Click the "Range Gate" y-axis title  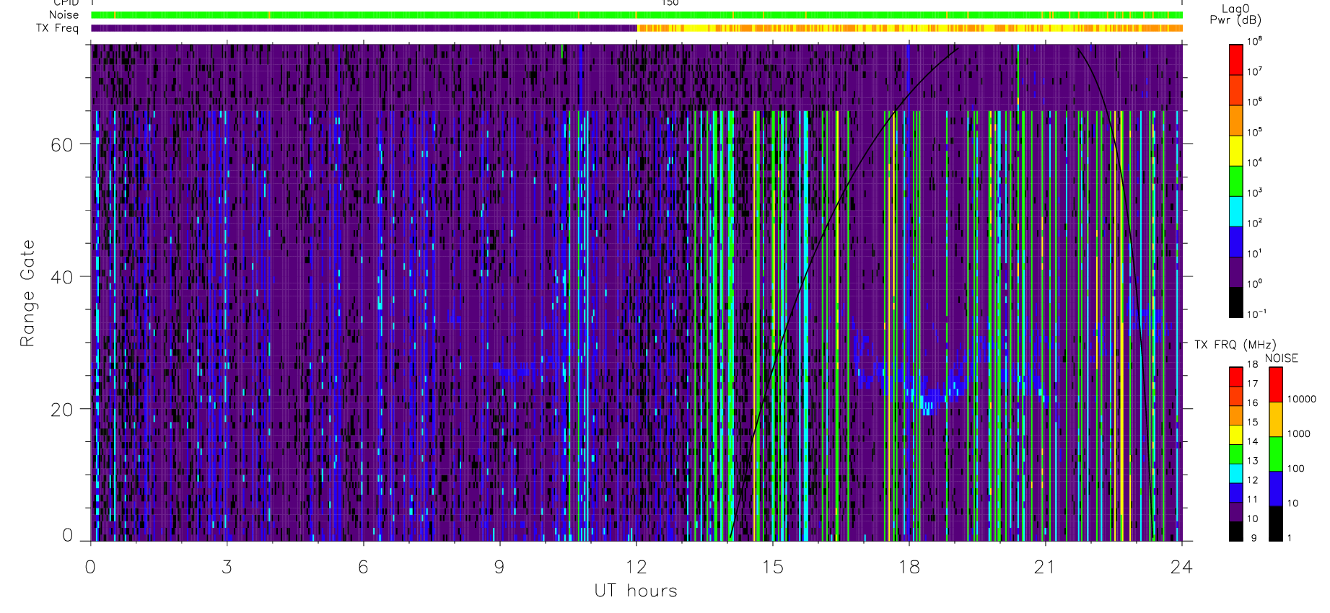coord(27,294)
